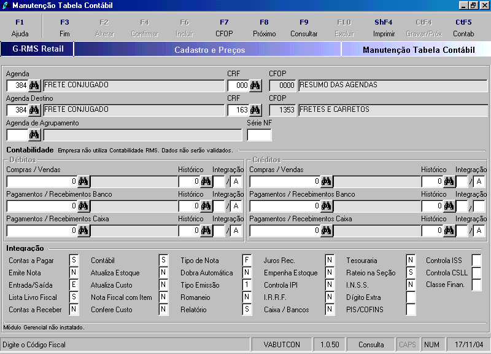Search Débitos Pagamentos / Recebimentos Caixa account

click(83, 230)
